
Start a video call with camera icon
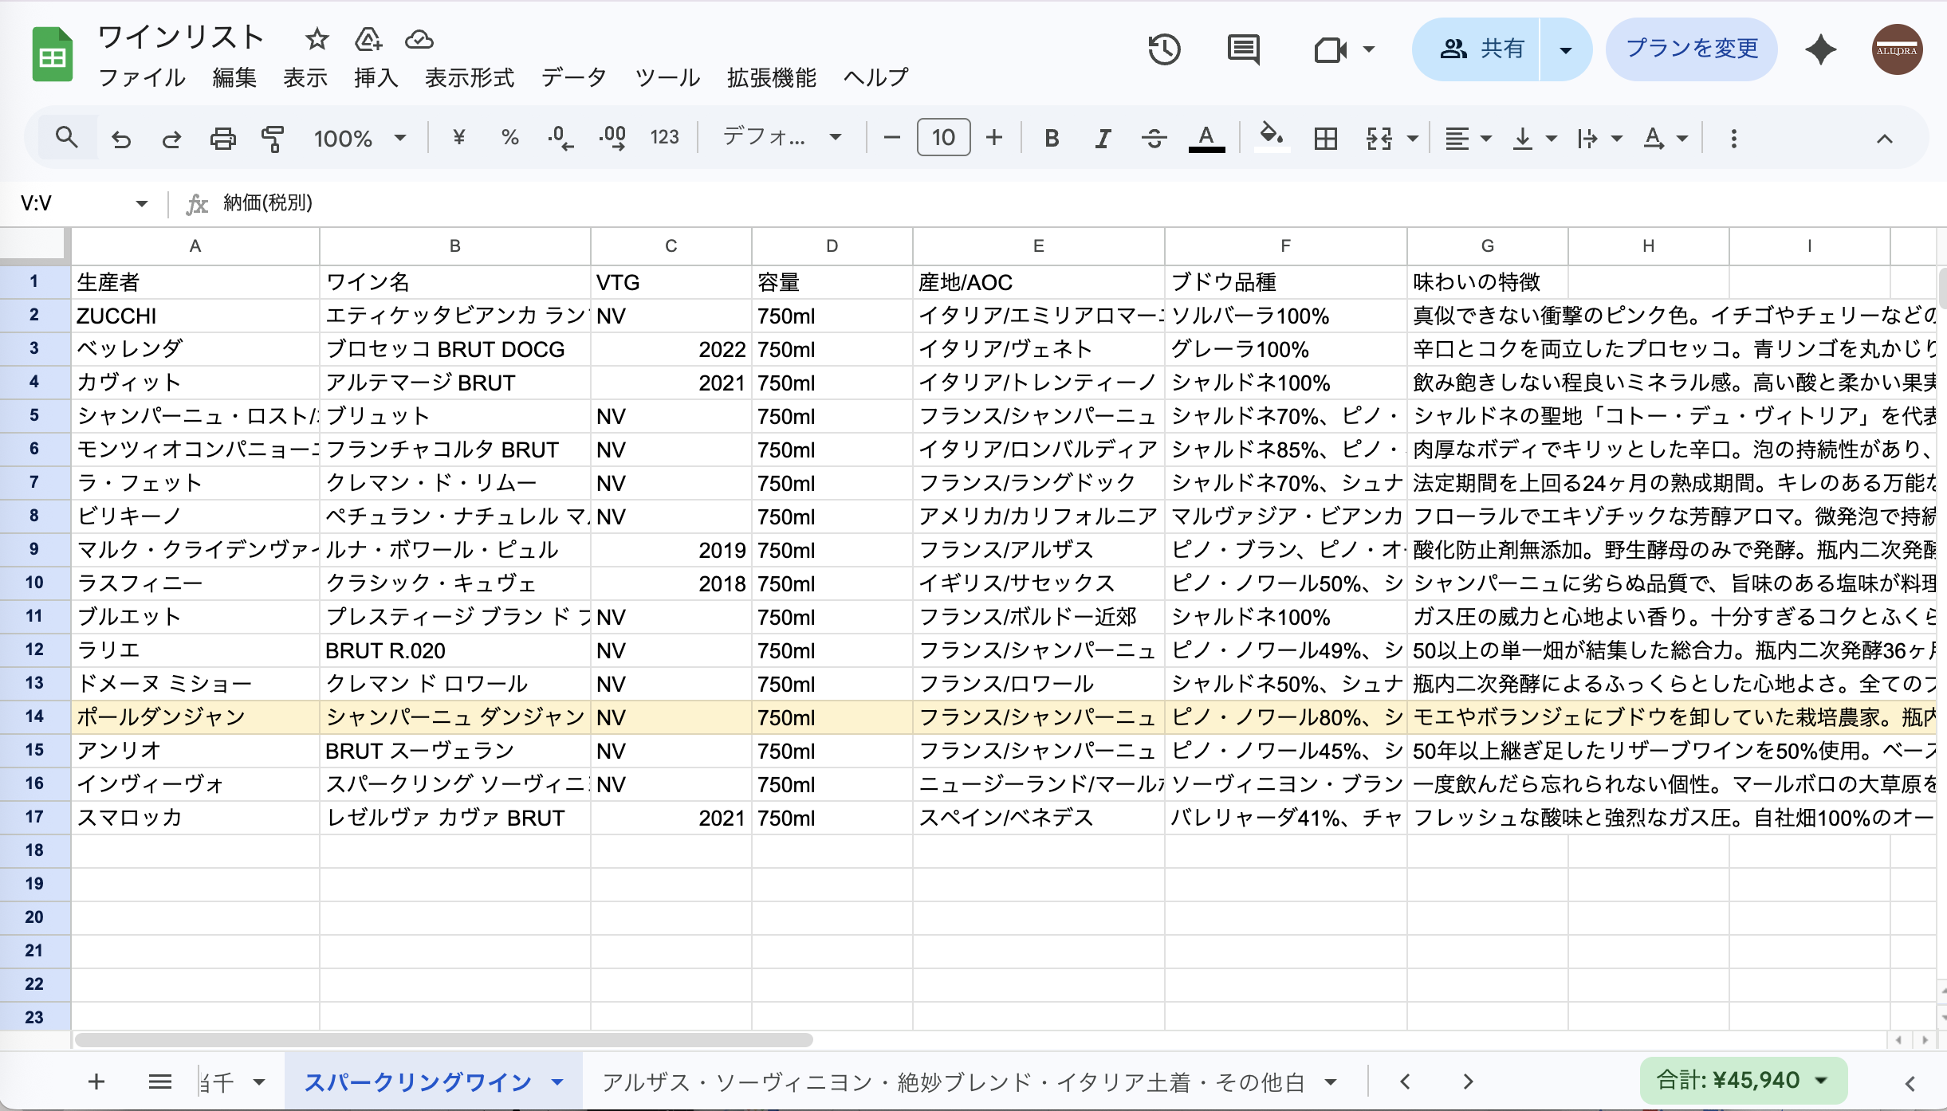pos(1330,49)
